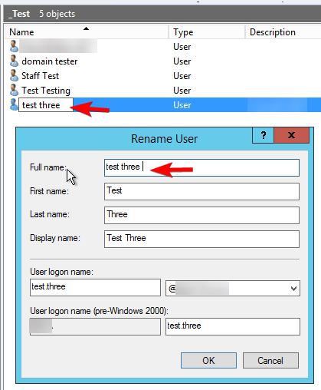Viewport: 321px width, 390px height.
Task: Sort by the Type column header
Action: [207, 32]
